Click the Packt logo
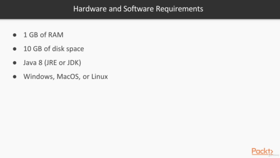This screenshot has height=158, width=280. 262,151
